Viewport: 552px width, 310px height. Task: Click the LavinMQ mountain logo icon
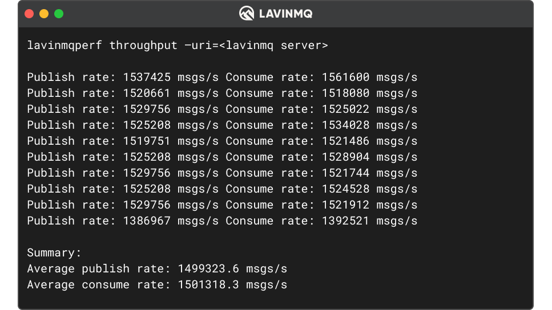pyautogui.click(x=246, y=14)
